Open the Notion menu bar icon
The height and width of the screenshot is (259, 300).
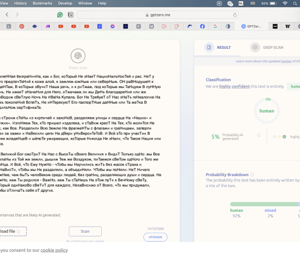(x=219, y=3)
